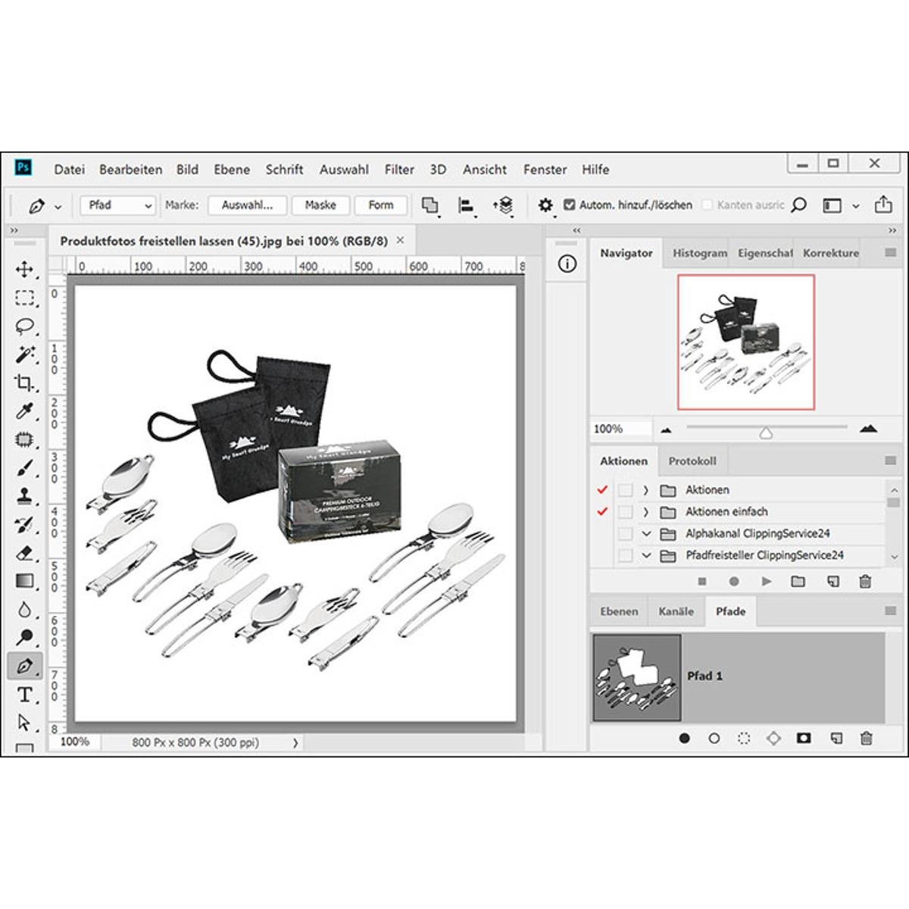Viewport: 909px width, 909px height.
Task: Stop action recording button
Action: click(x=702, y=582)
